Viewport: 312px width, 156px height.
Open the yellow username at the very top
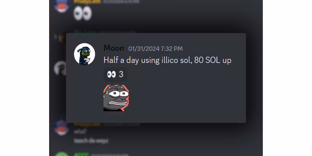pyautogui.click(x=87, y=1)
